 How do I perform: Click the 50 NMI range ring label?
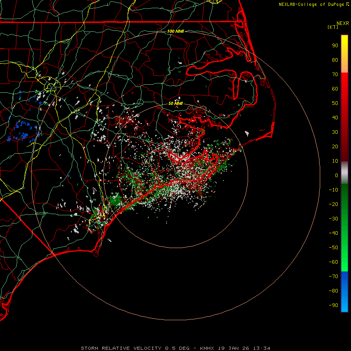pos(175,103)
